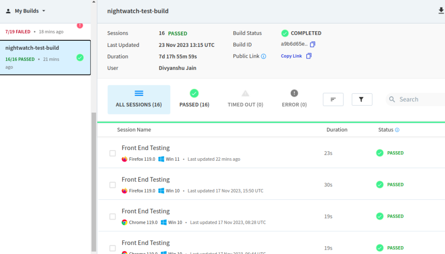Tick the Firefox 119.0 Win 10 session checkbox
The image size is (445, 254).
(113, 185)
